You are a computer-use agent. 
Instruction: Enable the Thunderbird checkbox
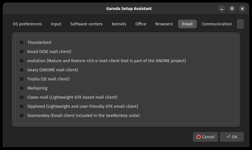pyautogui.click(x=22, y=42)
